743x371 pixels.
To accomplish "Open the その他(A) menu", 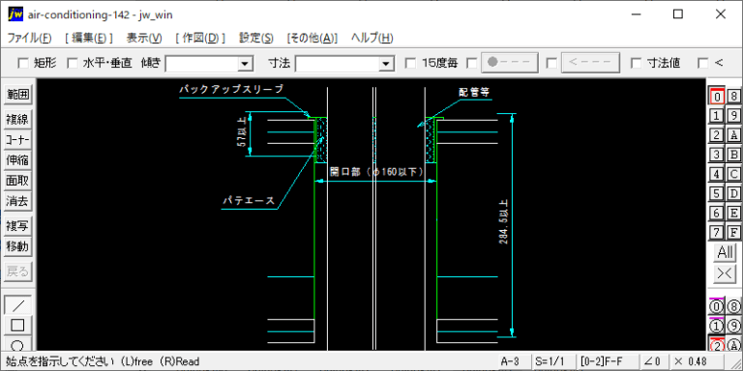I will click(x=312, y=38).
